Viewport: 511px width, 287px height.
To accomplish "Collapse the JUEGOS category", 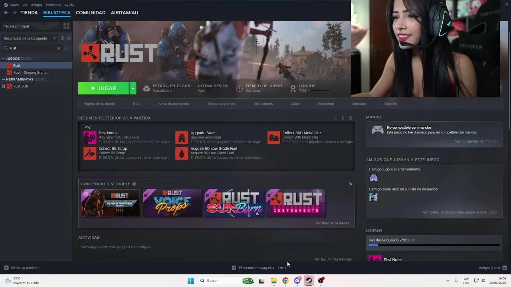I will click(x=3, y=59).
